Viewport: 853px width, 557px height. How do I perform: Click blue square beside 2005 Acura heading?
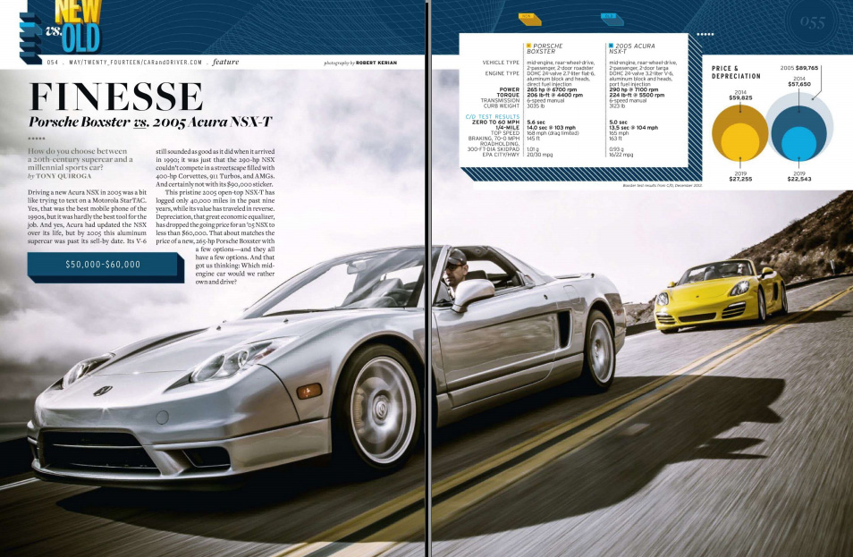[x=611, y=45]
